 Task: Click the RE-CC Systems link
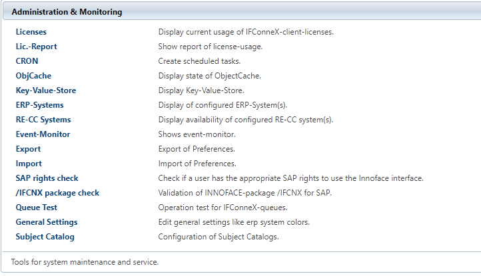(x=43, y=120)
